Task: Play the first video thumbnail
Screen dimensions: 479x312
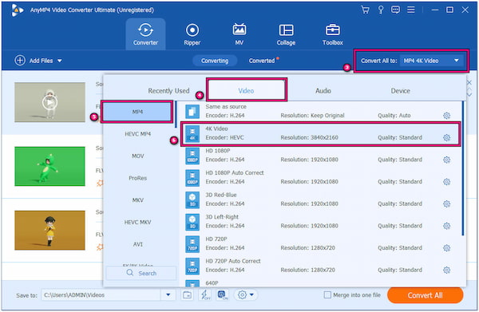Action: [x=49, y=102]
